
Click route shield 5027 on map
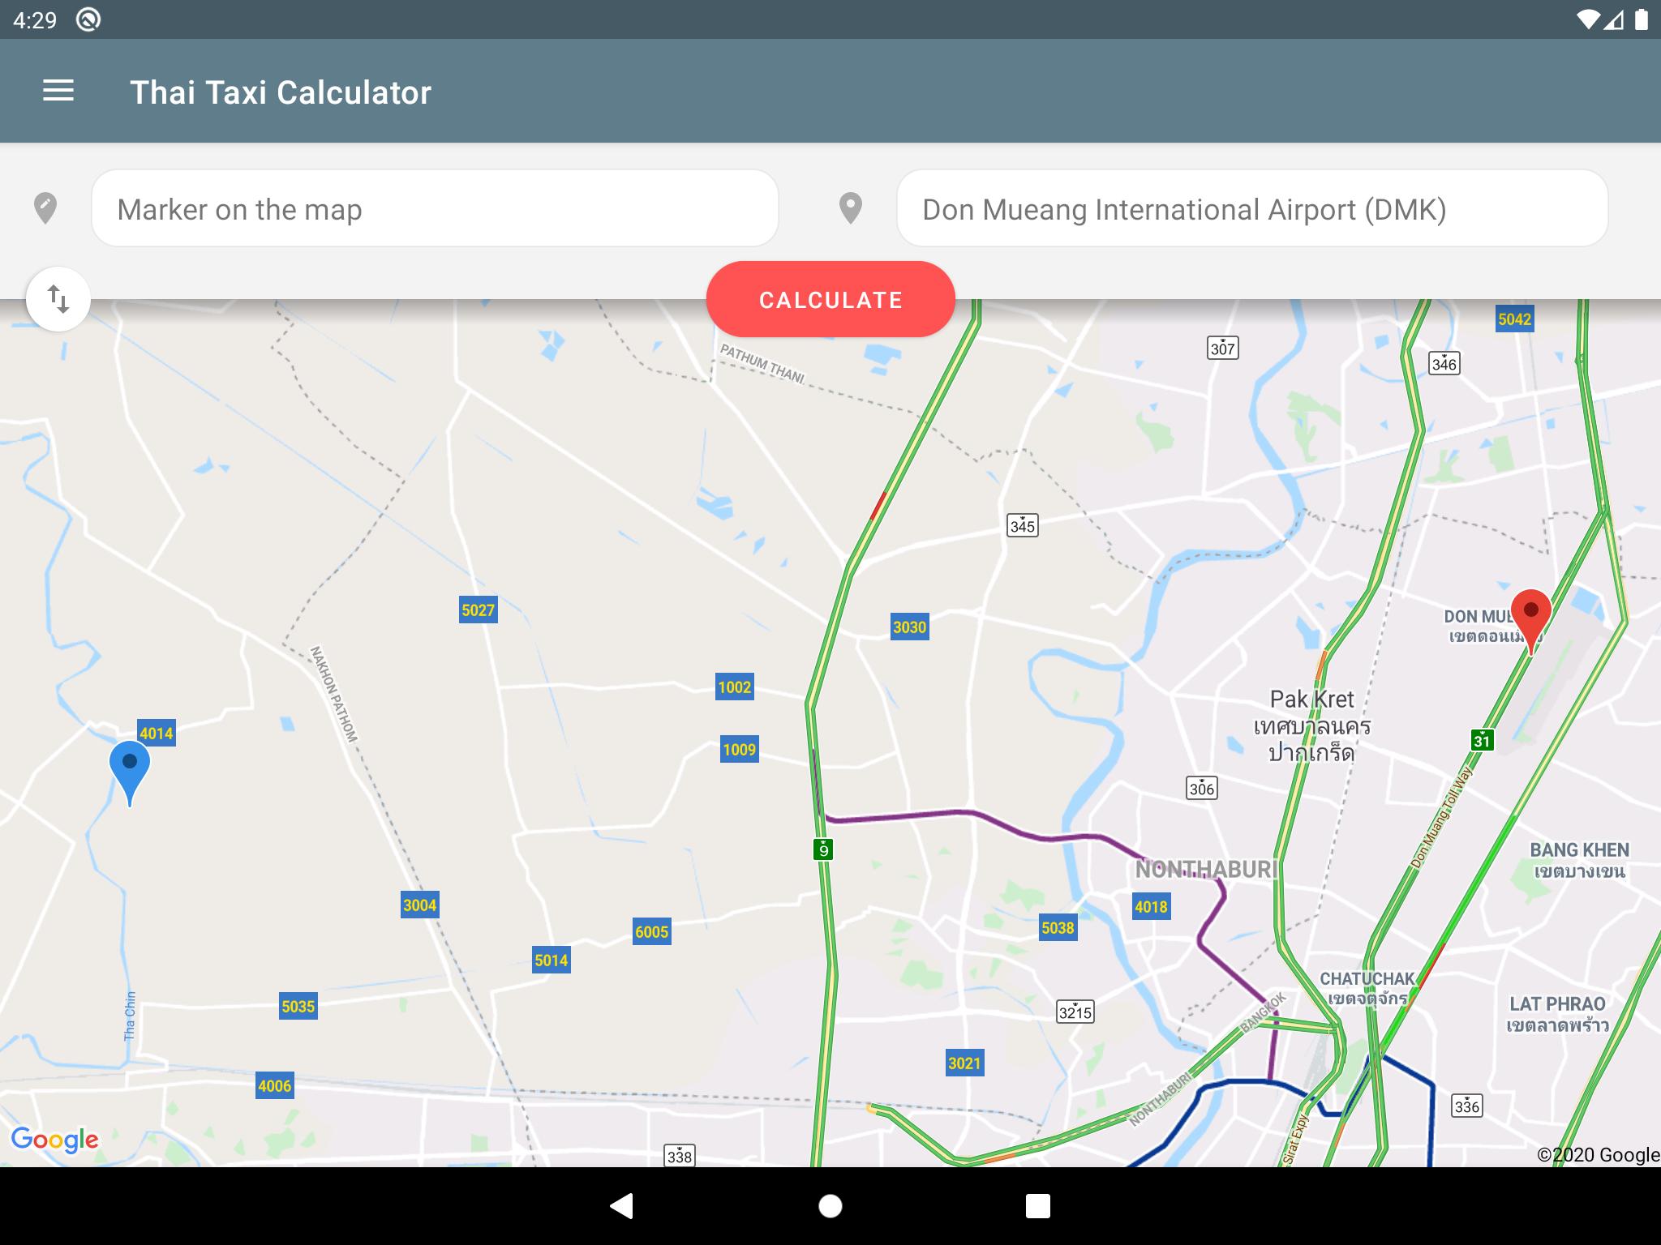click(x=479, y=610)
